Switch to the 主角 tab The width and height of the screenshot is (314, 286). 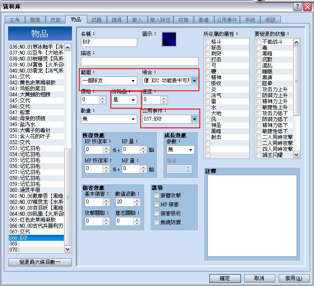(14, 20)
